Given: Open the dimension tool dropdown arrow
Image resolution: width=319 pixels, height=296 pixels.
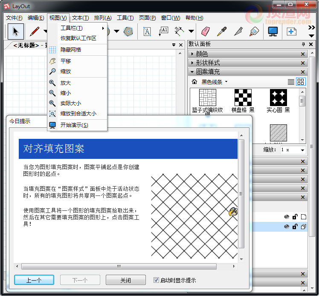Looking at the screenshot, I should [x=191, y=31].
